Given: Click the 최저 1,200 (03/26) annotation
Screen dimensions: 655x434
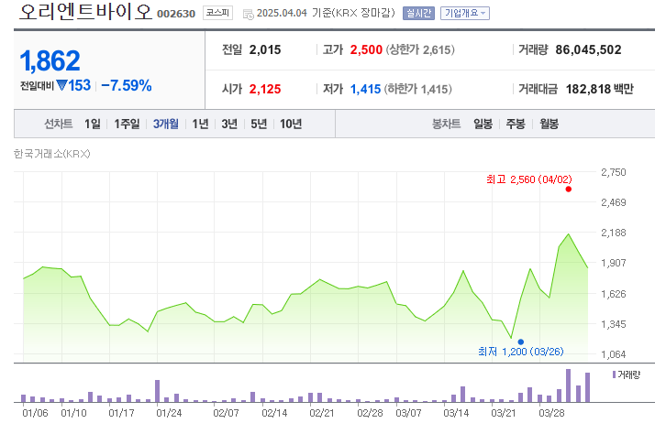Looking at the screenshot, I should [x=521, y=352].
